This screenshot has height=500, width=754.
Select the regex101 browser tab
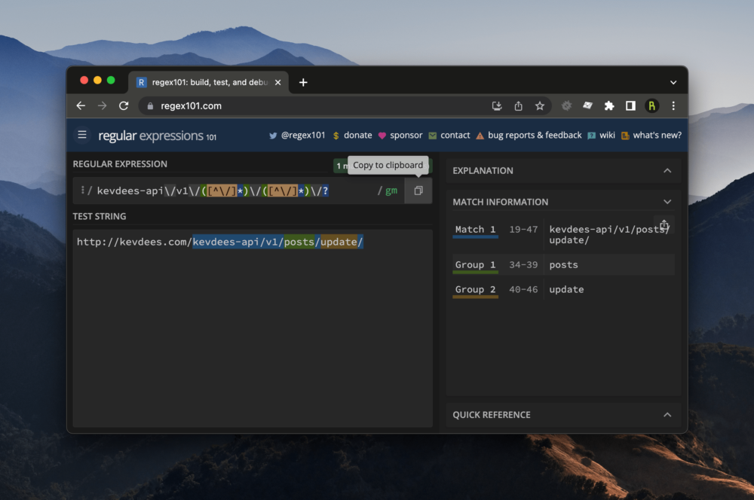(204, 82)
